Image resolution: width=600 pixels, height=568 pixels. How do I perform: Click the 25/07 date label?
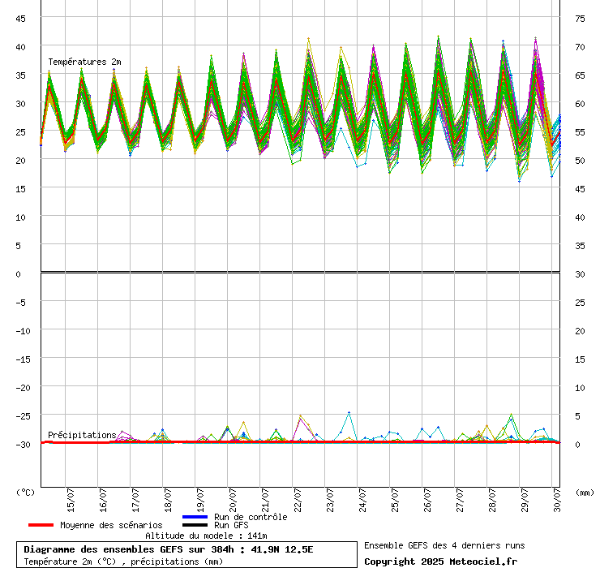click(395, 500)
